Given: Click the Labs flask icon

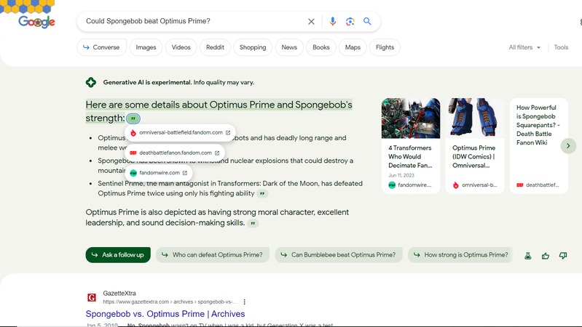Looking at the screenshot, I should [x=528, y=256].
